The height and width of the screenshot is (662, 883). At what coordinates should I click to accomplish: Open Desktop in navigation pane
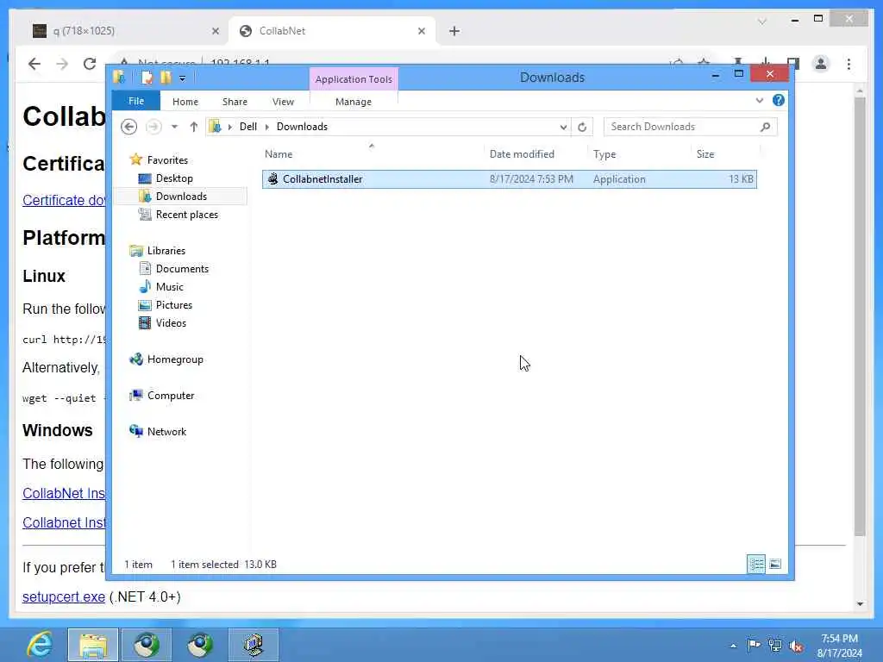[174, 178]
